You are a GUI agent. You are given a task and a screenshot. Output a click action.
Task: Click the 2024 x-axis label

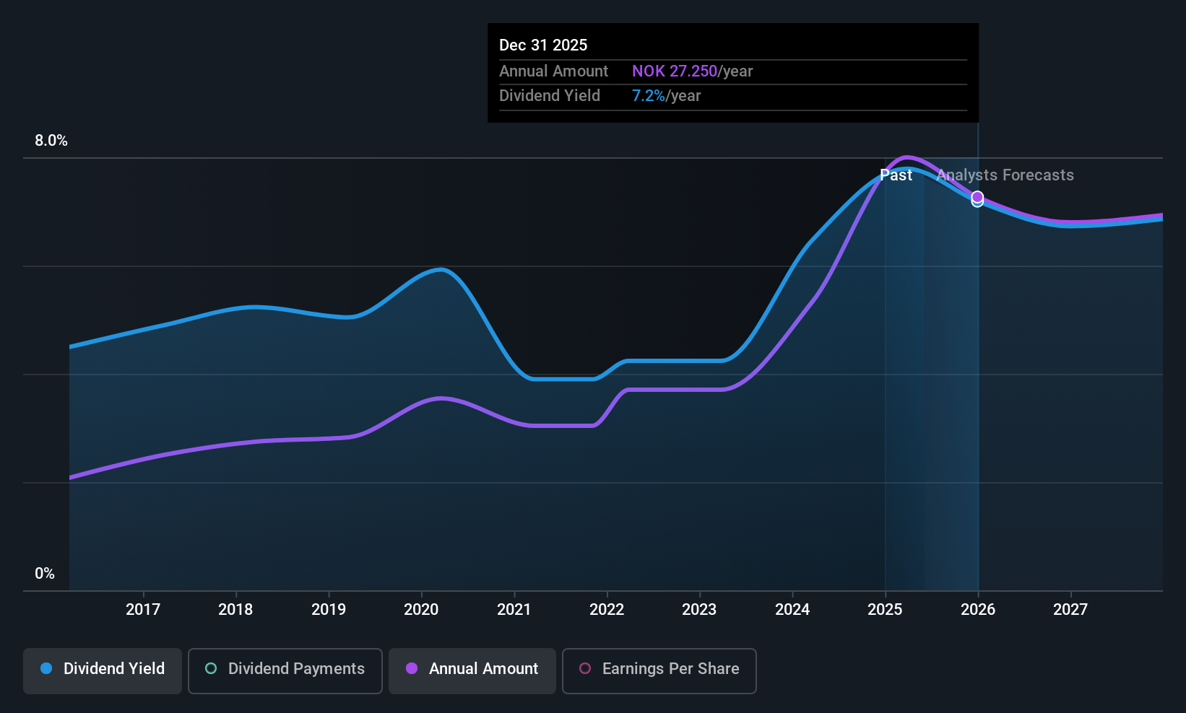792,609
